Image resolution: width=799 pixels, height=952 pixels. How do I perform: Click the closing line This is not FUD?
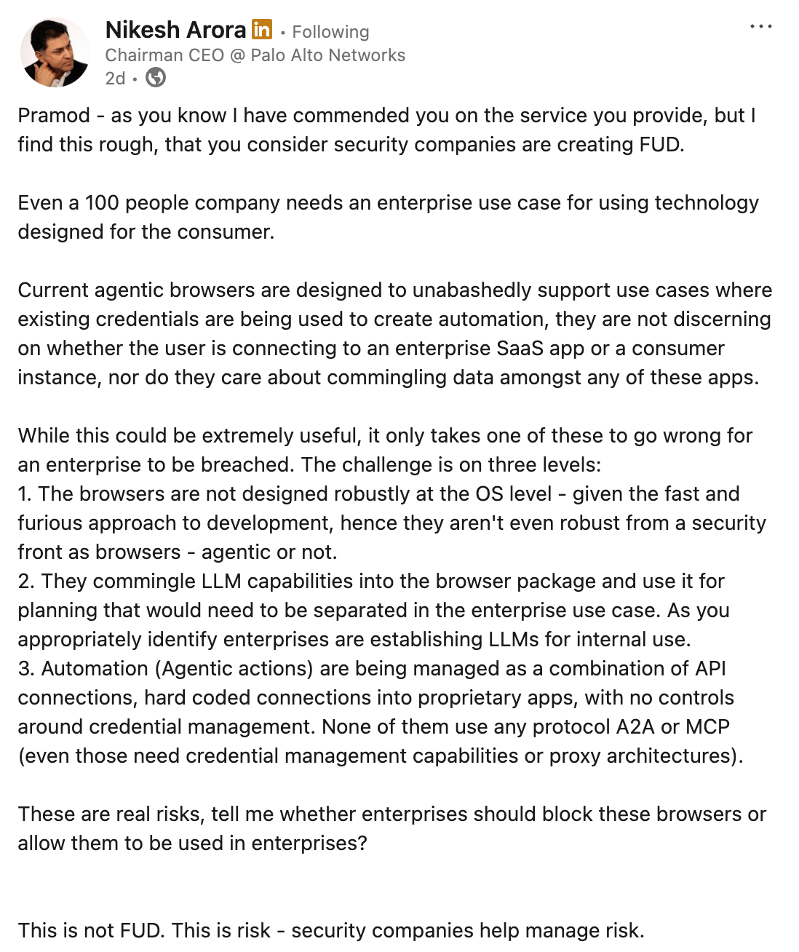[330, 930]
